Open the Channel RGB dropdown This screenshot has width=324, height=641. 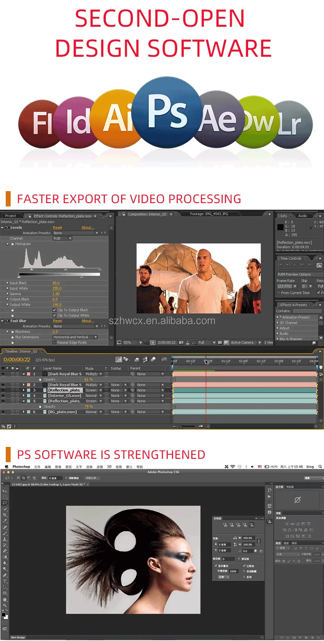(x=62, y=238)
